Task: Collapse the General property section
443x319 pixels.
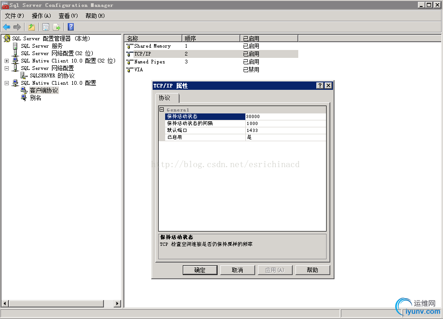Action: tap(162, 109)
